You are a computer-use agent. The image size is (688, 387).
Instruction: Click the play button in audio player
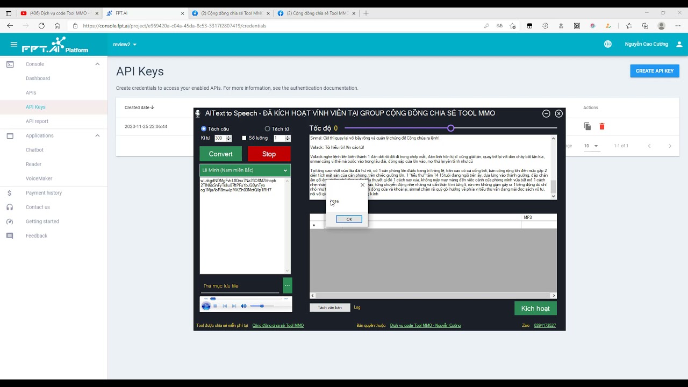tap(206, 306)
